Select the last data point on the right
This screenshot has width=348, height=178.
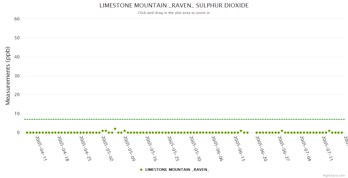click(x=342, y=133)
